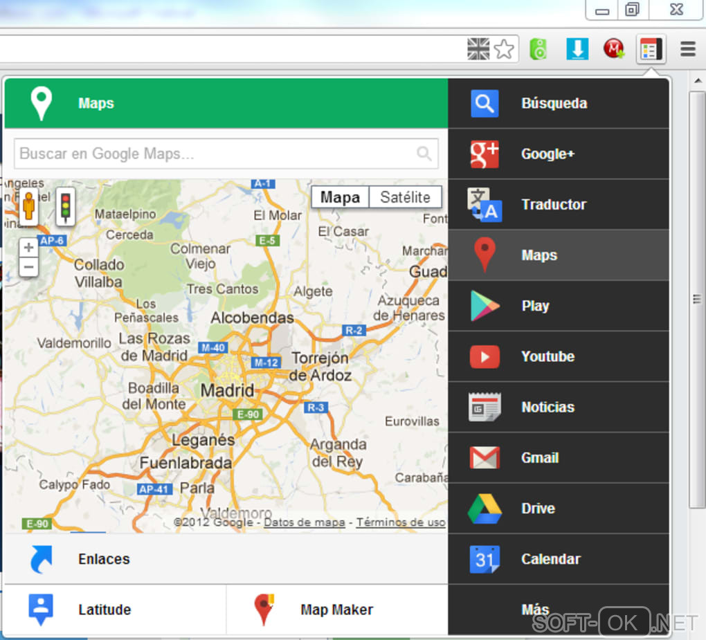Click the Alcobendas label on the map
706x640 pixels.
(x=252, y=318)
